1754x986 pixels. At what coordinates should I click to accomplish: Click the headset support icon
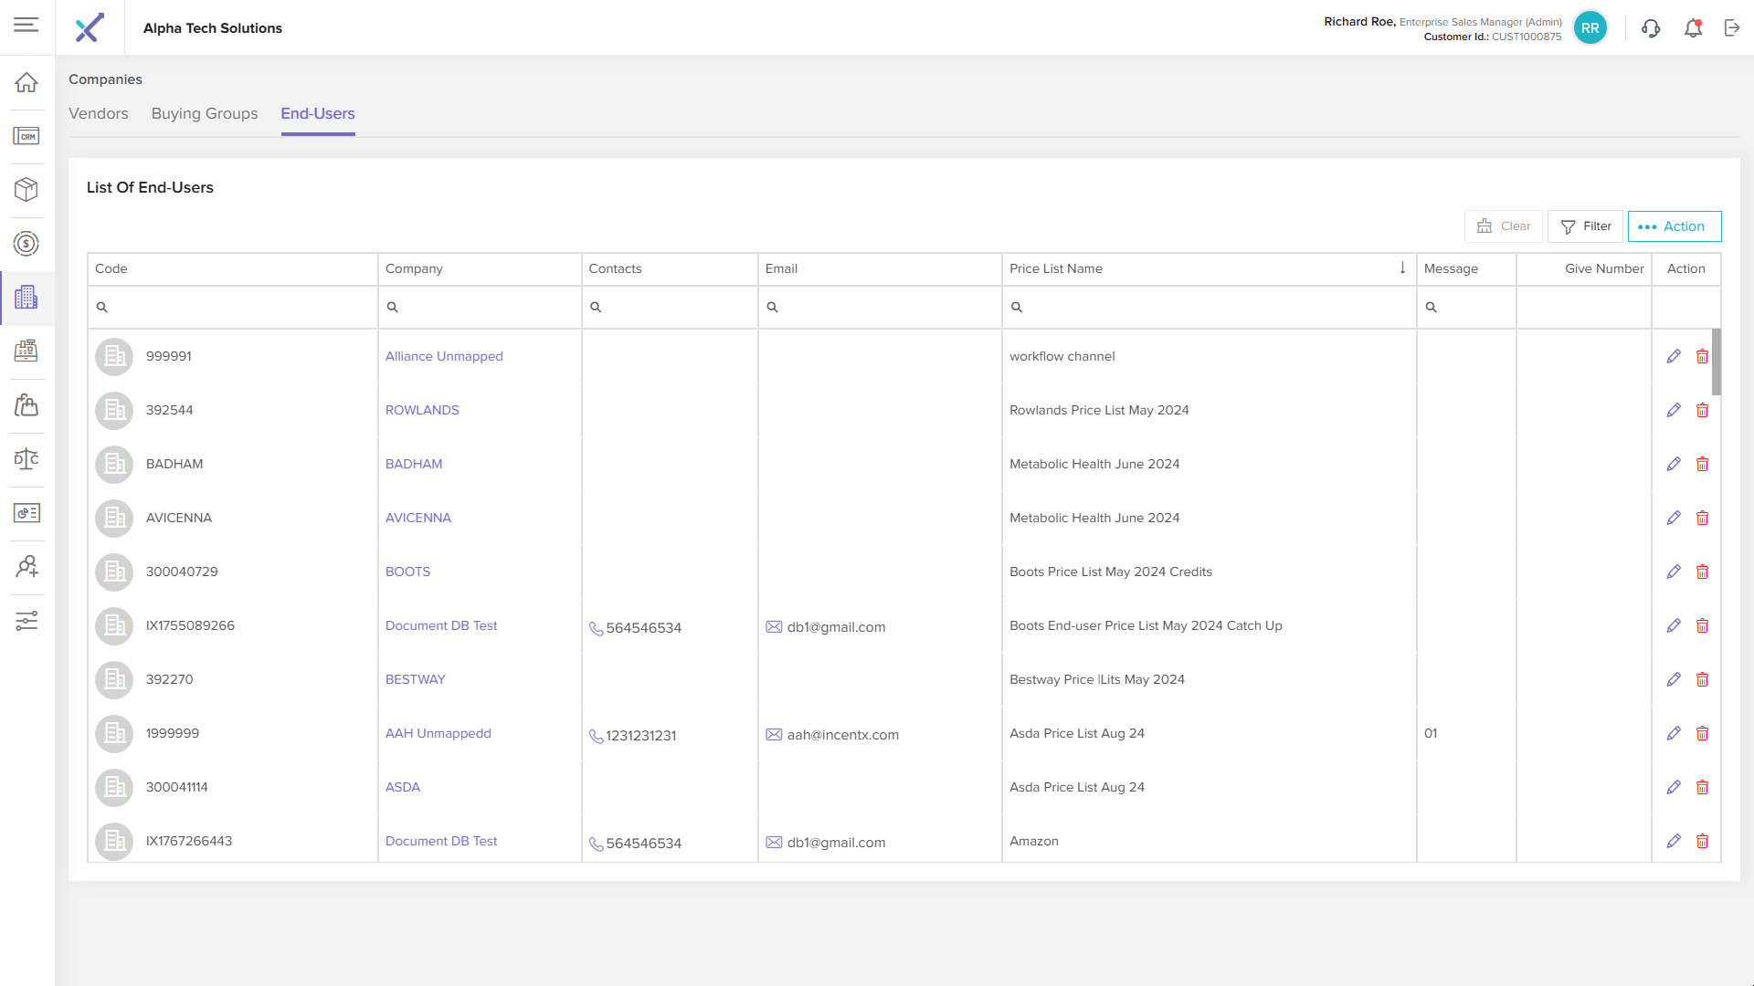pos(1651,28)
